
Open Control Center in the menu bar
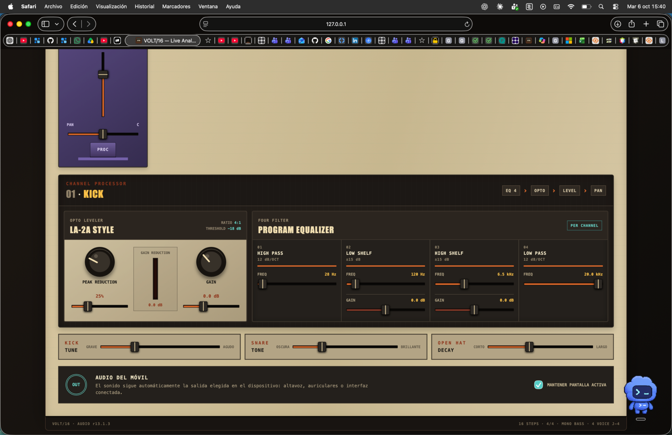click(616, 7)
